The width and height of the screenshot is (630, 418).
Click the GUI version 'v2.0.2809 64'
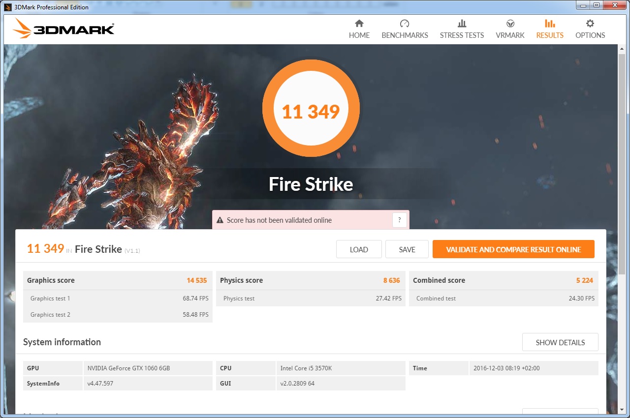click(x=297, y=384)
